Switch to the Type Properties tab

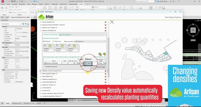(65, 35)
